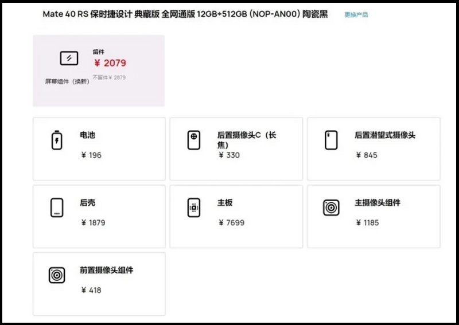This screenshot has width=459, height=325.
Task: Click the ¥ 1879 price
Action: pyautogui.click(x=93, y=222)
